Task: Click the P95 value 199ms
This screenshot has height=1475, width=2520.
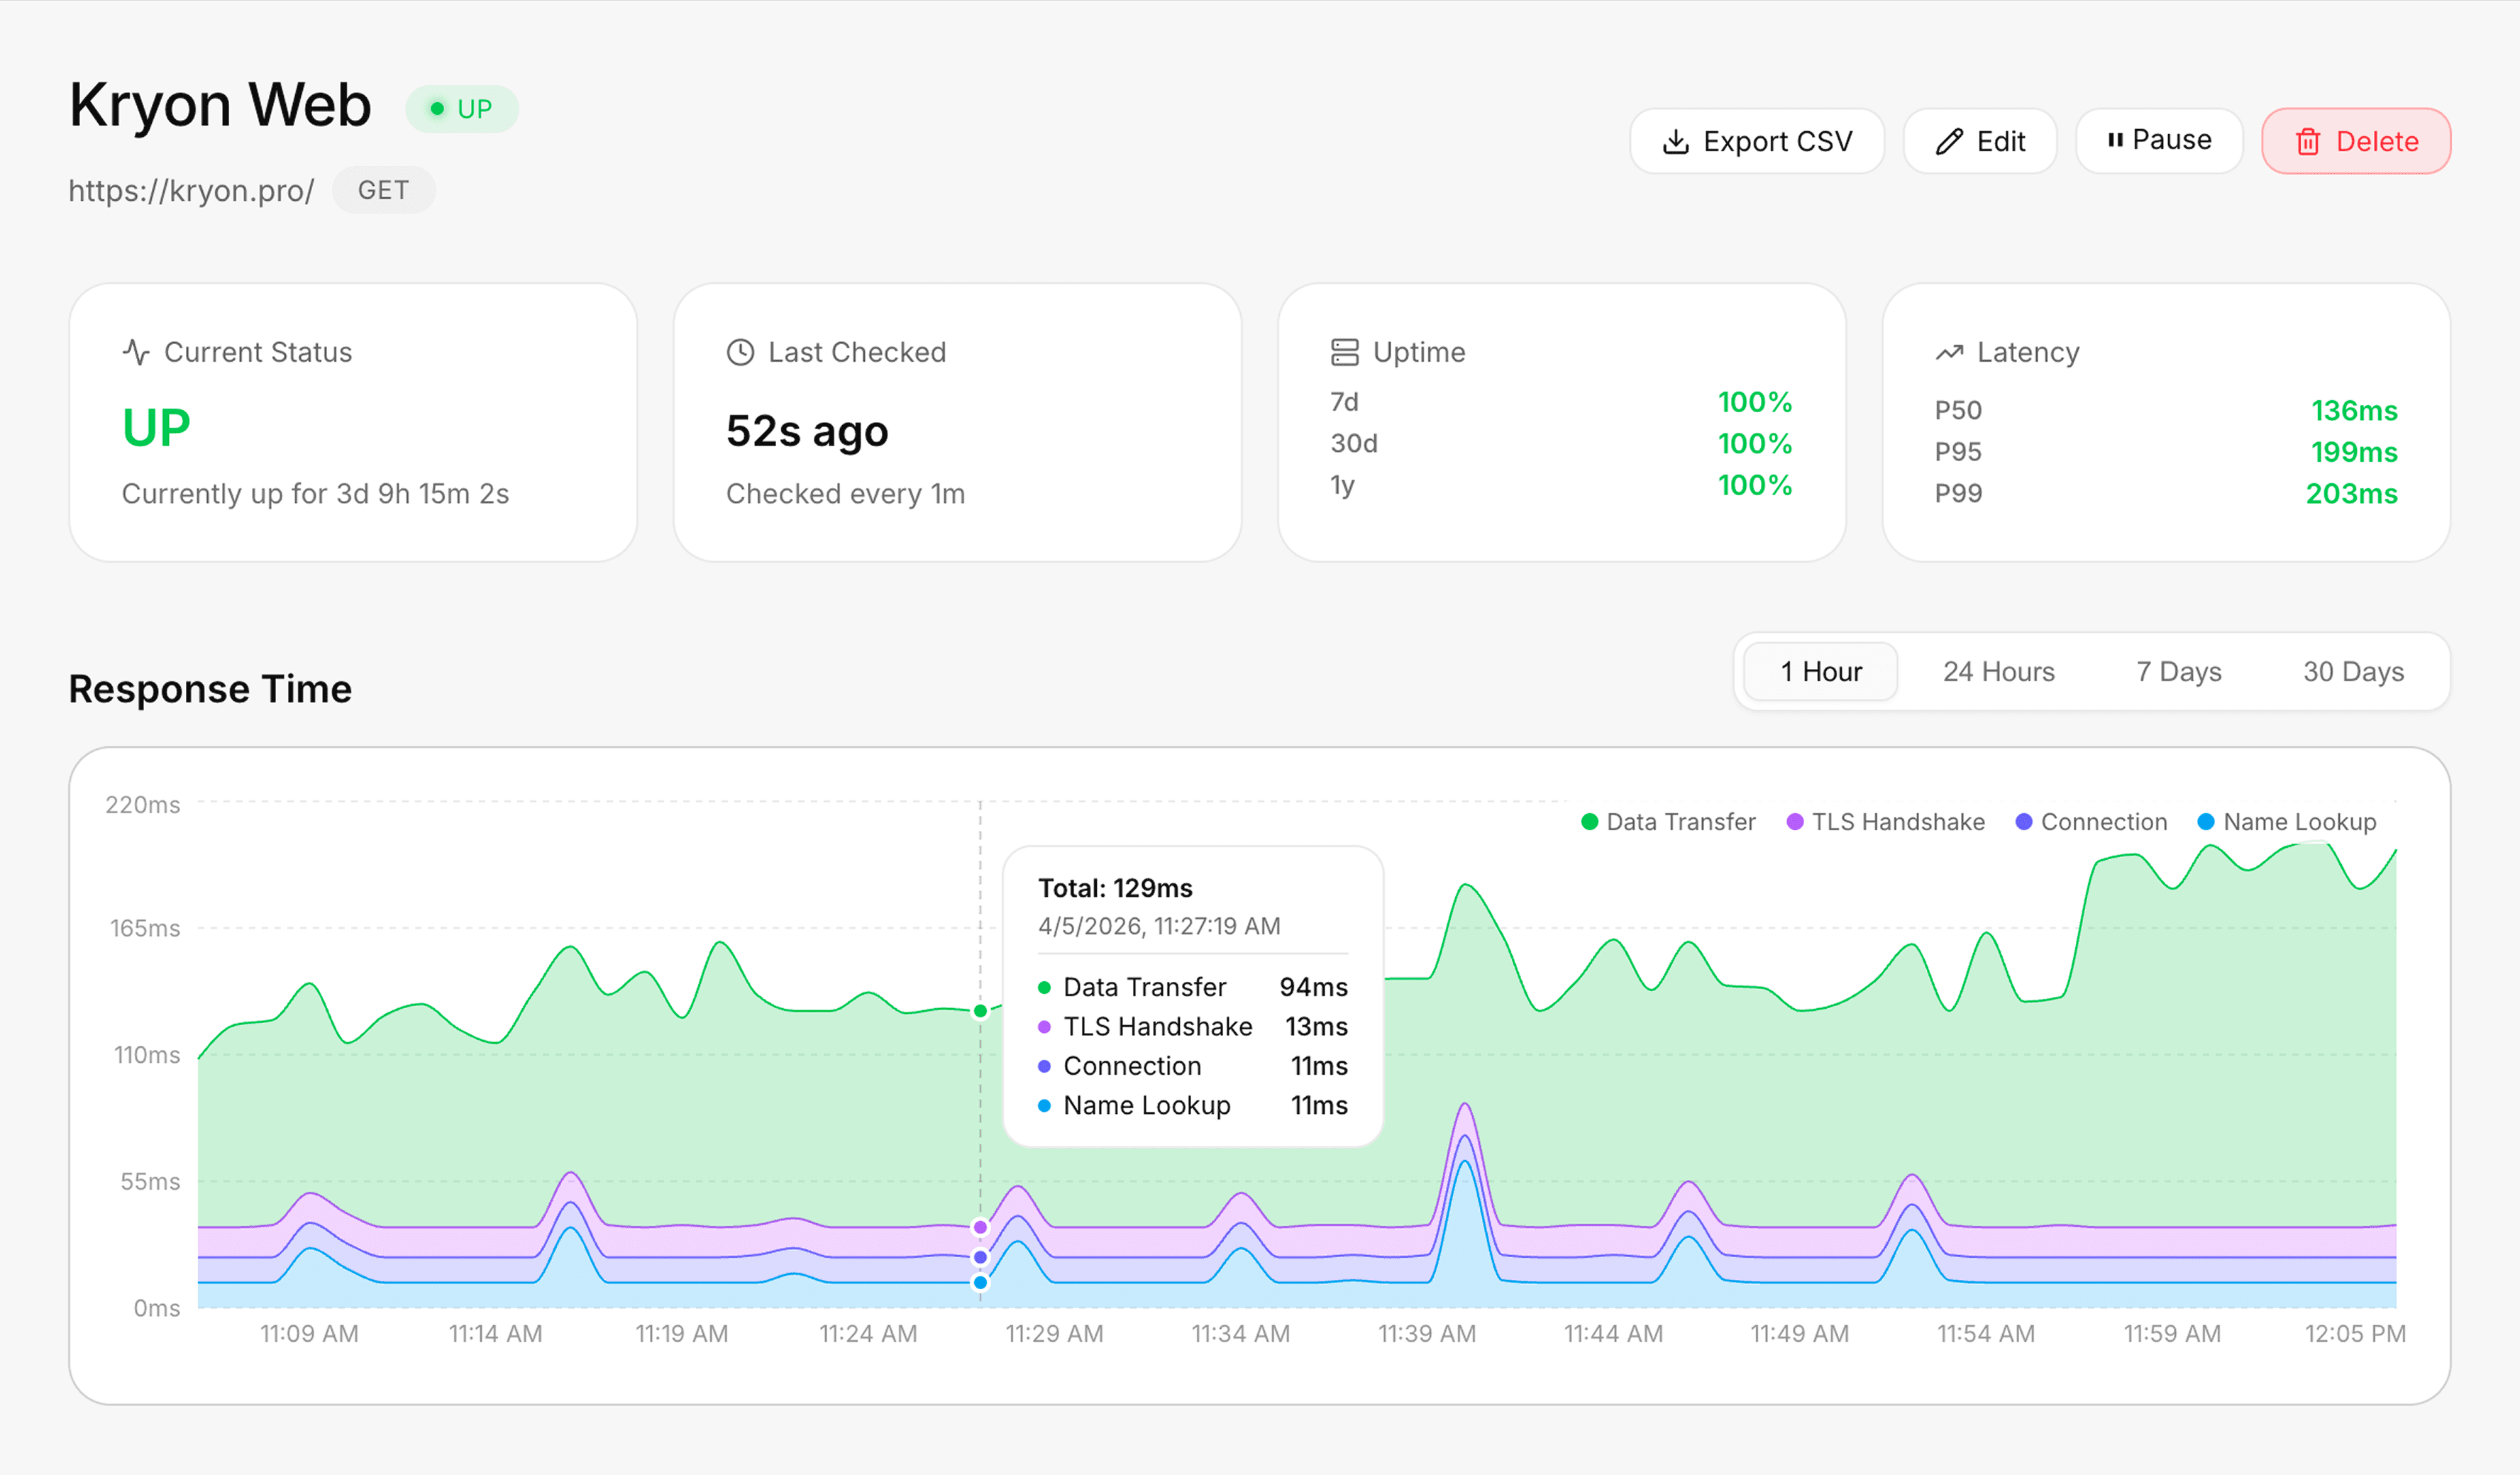Action: click(x=2354, y=452)
